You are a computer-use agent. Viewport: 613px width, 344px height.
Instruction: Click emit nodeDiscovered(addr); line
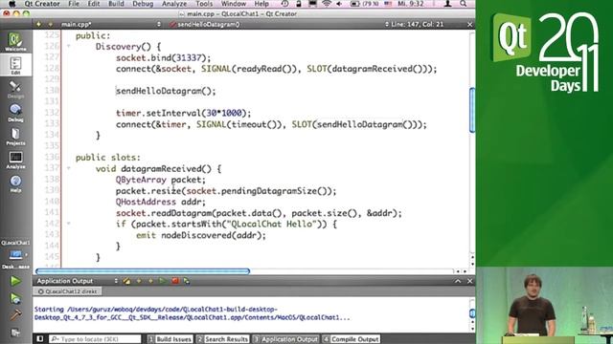click(x=201, y=235)
